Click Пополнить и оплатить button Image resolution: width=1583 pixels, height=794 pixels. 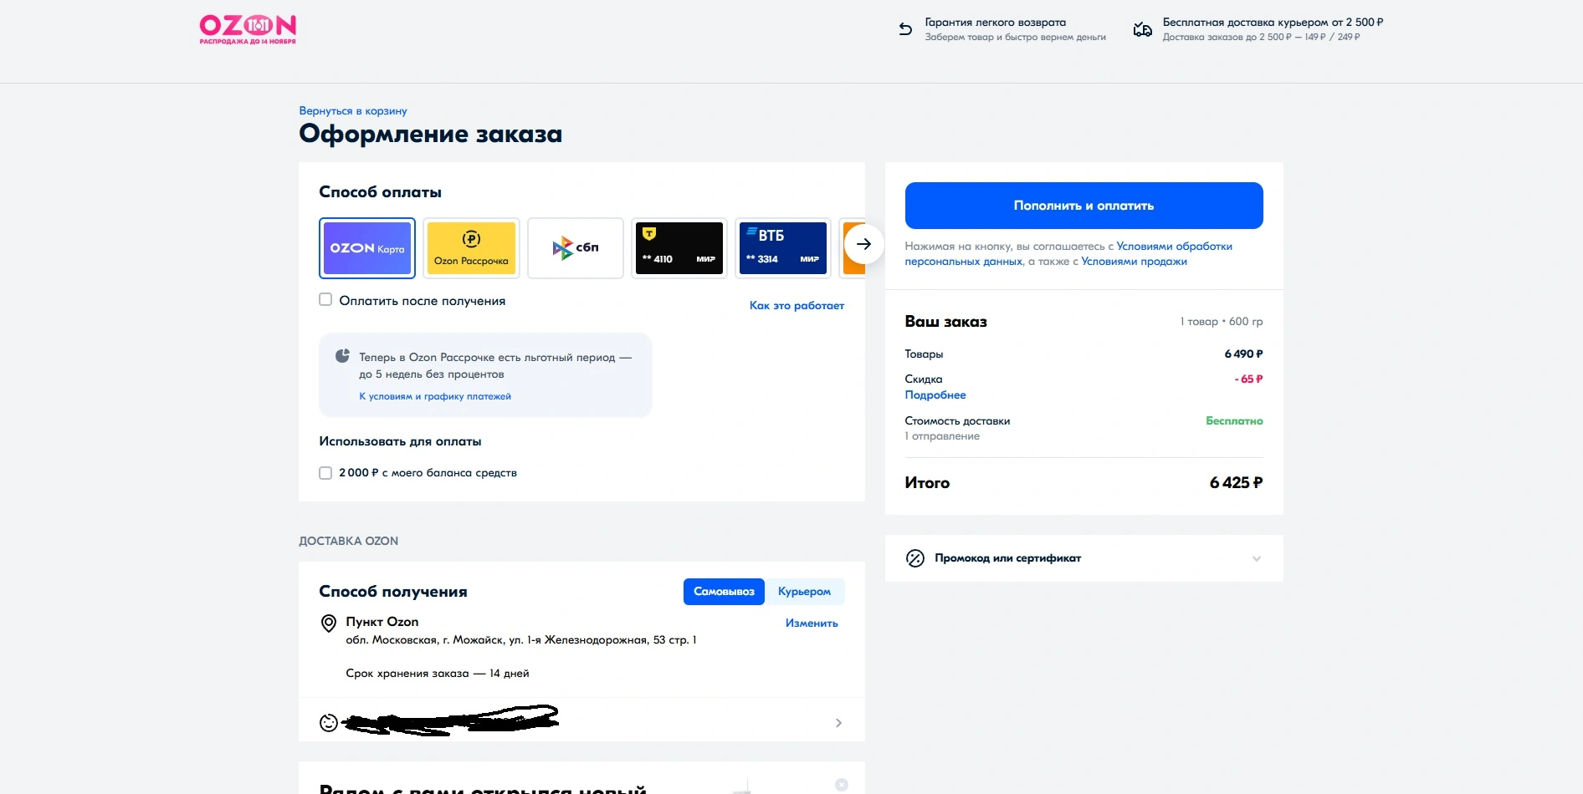click(1084, 206)
